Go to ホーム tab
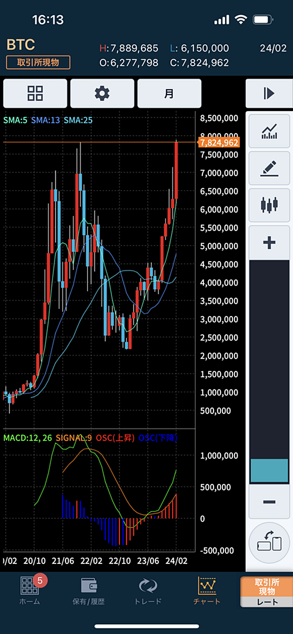293x634 pixels. [x=29, y=590]
